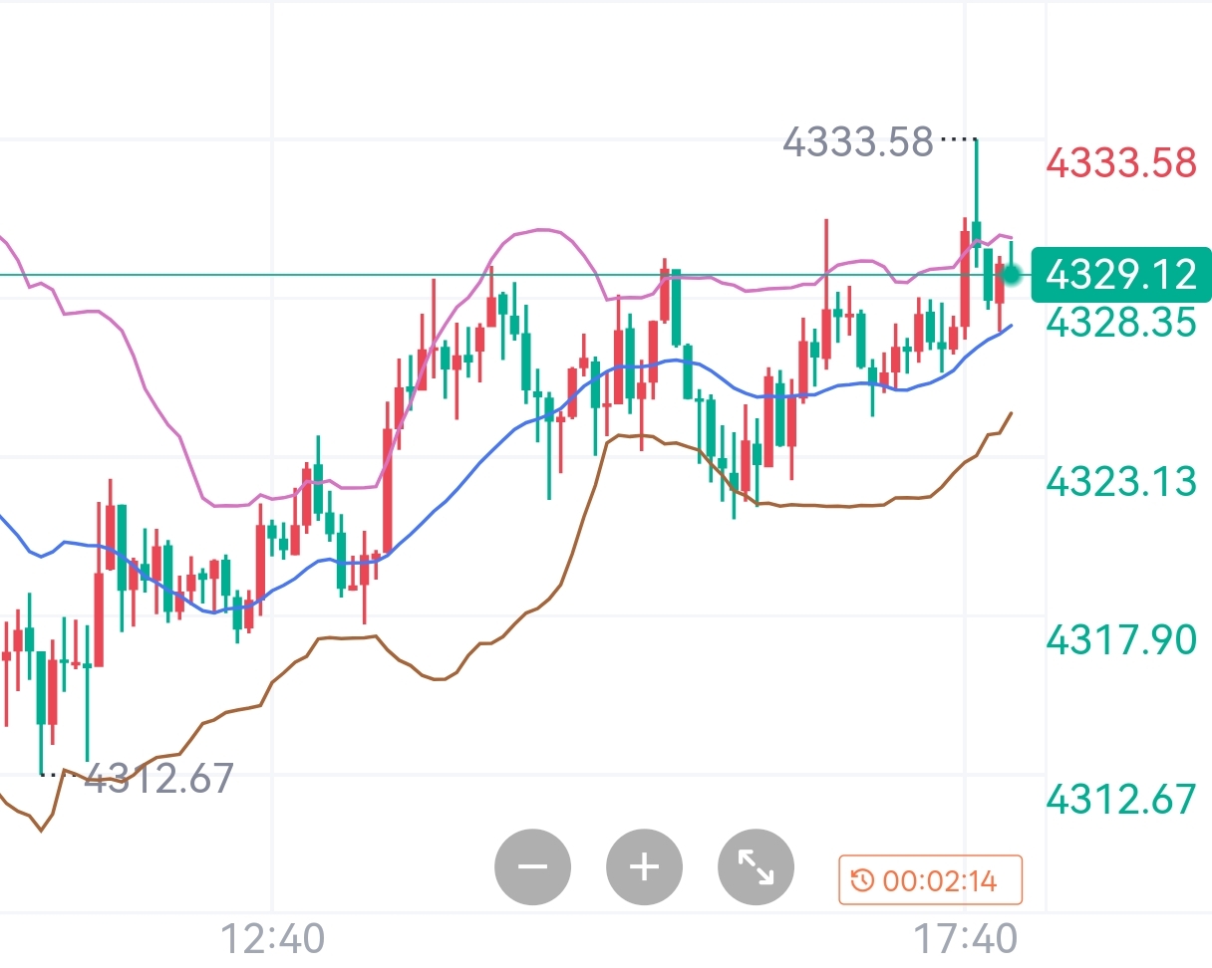Click the clock icon in countdown timer

click(862, 880)
